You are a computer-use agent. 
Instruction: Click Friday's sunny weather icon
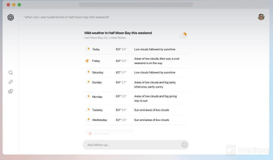click(87, 61)
